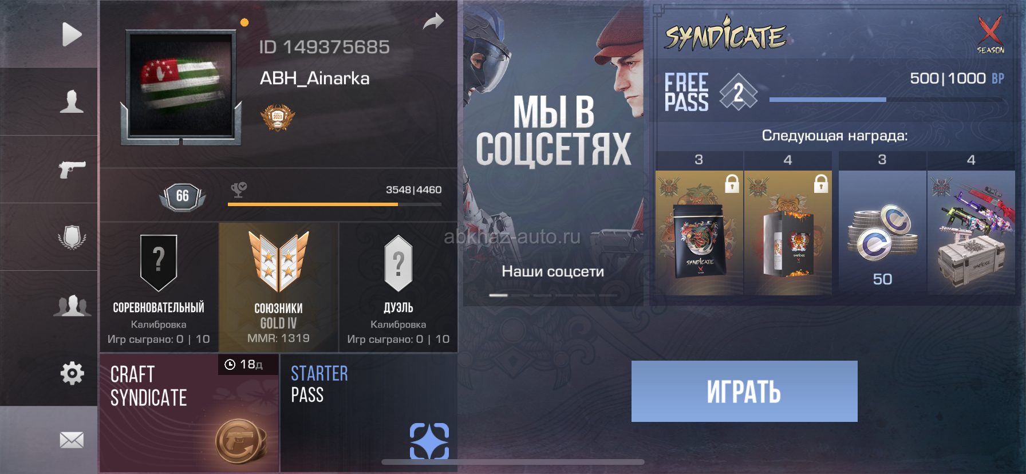Open the weapons pistol sidebar icon
The height and width of the screenshot is (474, 1026).
point(72,169)
